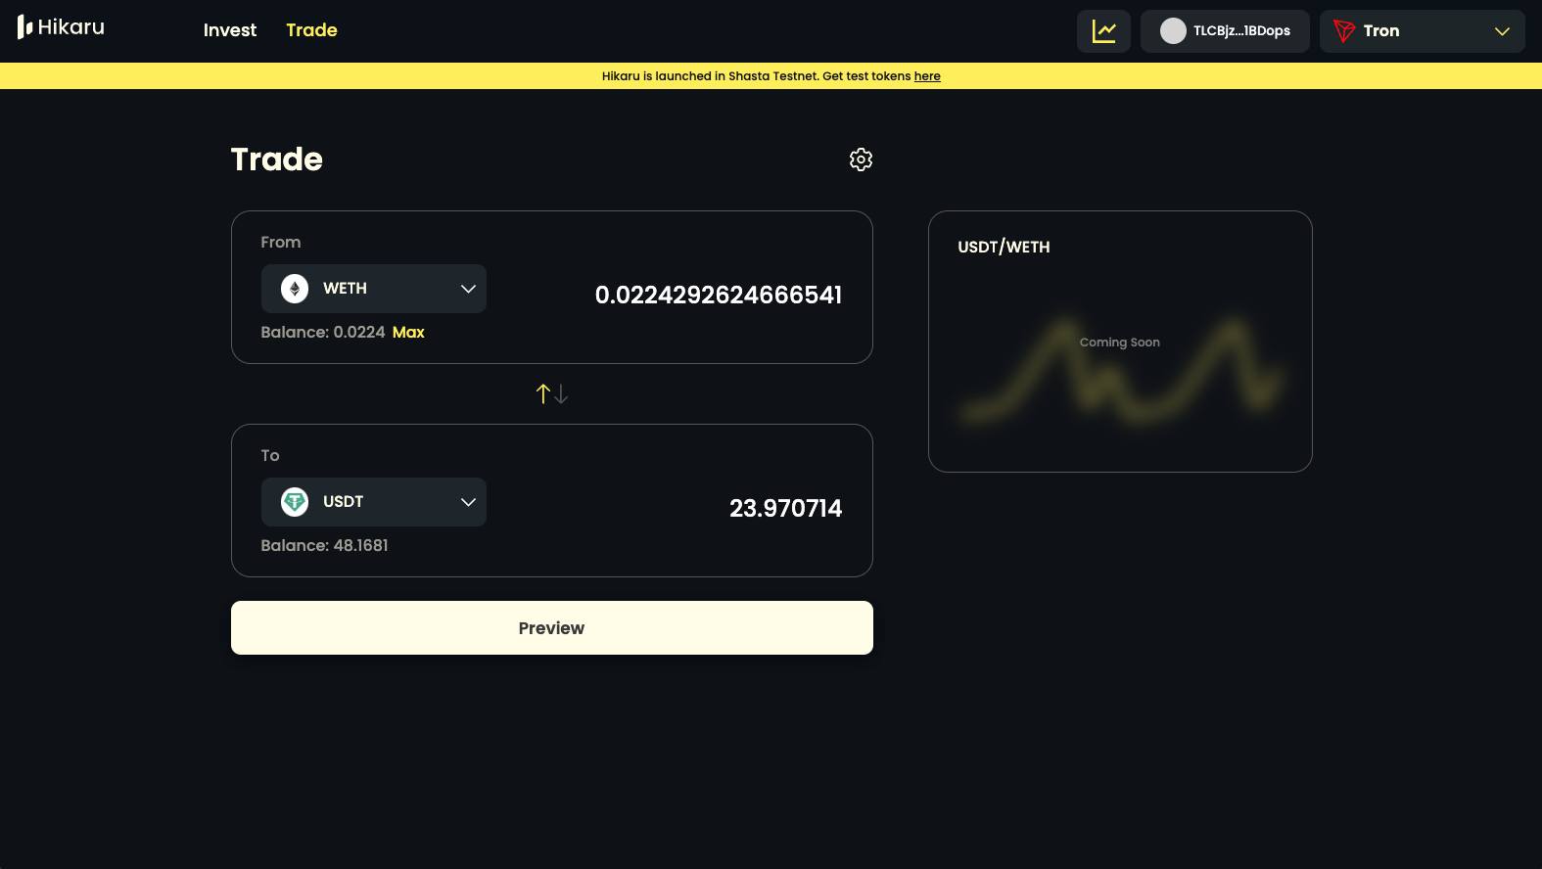The image size is (1542, 869).
Task: Click the To amount 23.970714 field
Action: (785, 508)
